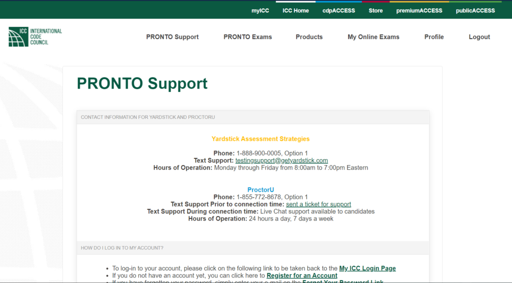Click the 'How do I log in to my account?' header
The height and width of the screenshot is (283, 512).
tap(253, 248)
